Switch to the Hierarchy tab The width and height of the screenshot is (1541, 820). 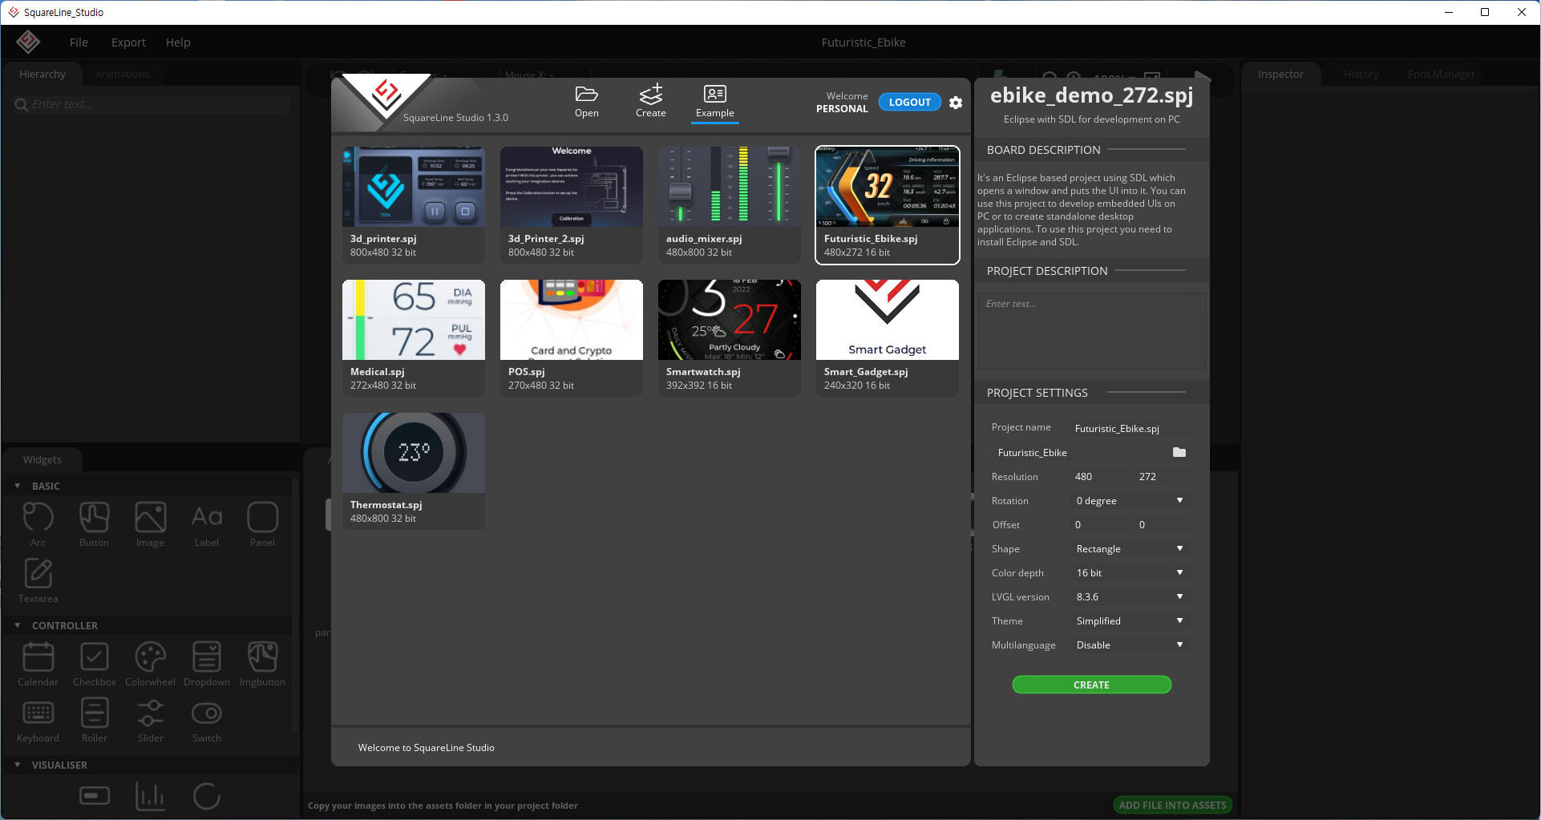click(x=42, y=74)
